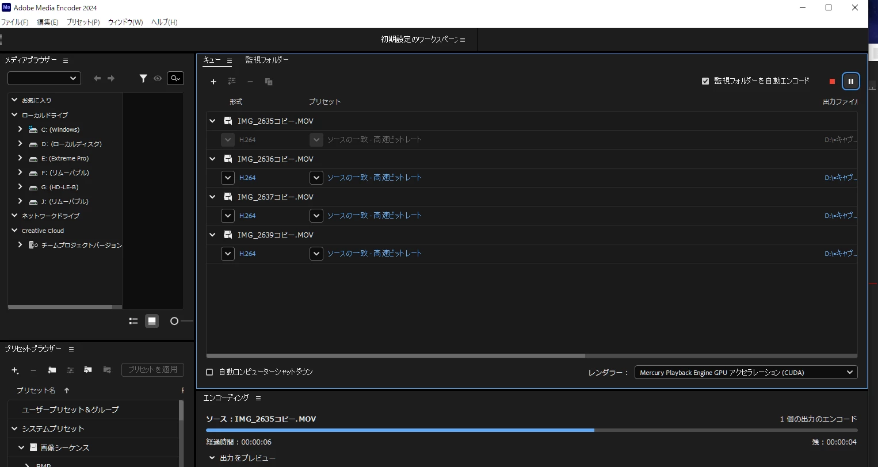Open the Media Browser path dropdown
878x467 pixels.
pyautogui.click(x=44, y=78)
